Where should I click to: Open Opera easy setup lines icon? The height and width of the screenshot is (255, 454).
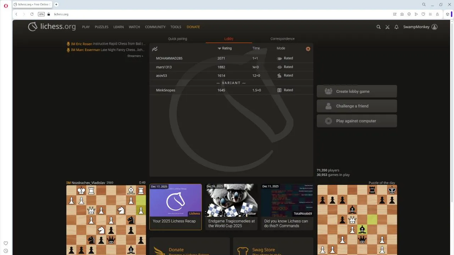[430, 14]
